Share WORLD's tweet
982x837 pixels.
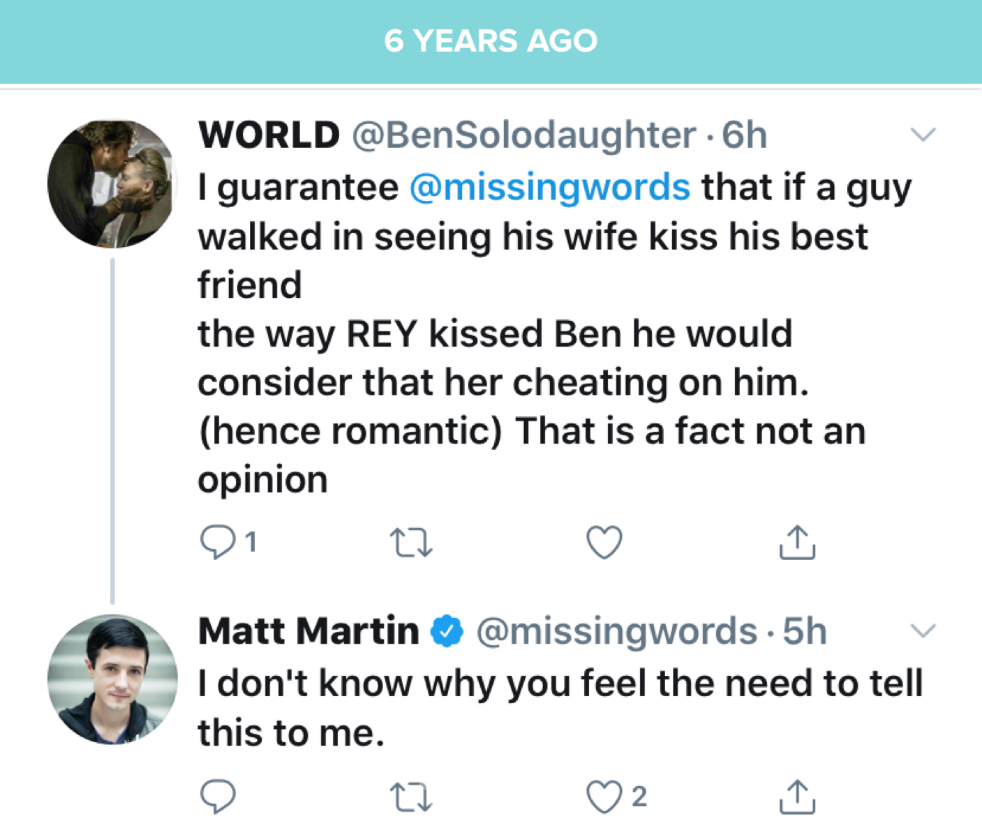(796, 543)
